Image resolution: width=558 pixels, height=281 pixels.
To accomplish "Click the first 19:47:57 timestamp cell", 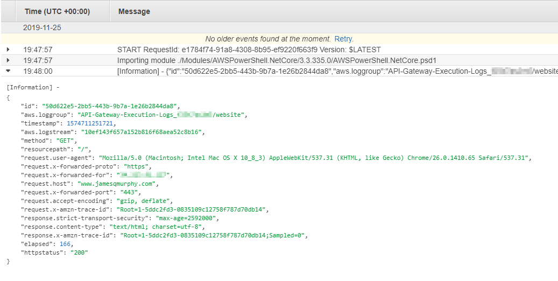I will click(38, 50).
